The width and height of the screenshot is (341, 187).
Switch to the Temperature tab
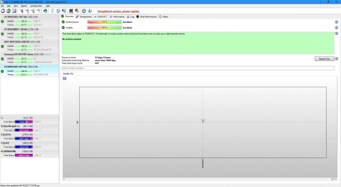pyautogui.click(x=84, y=17)
